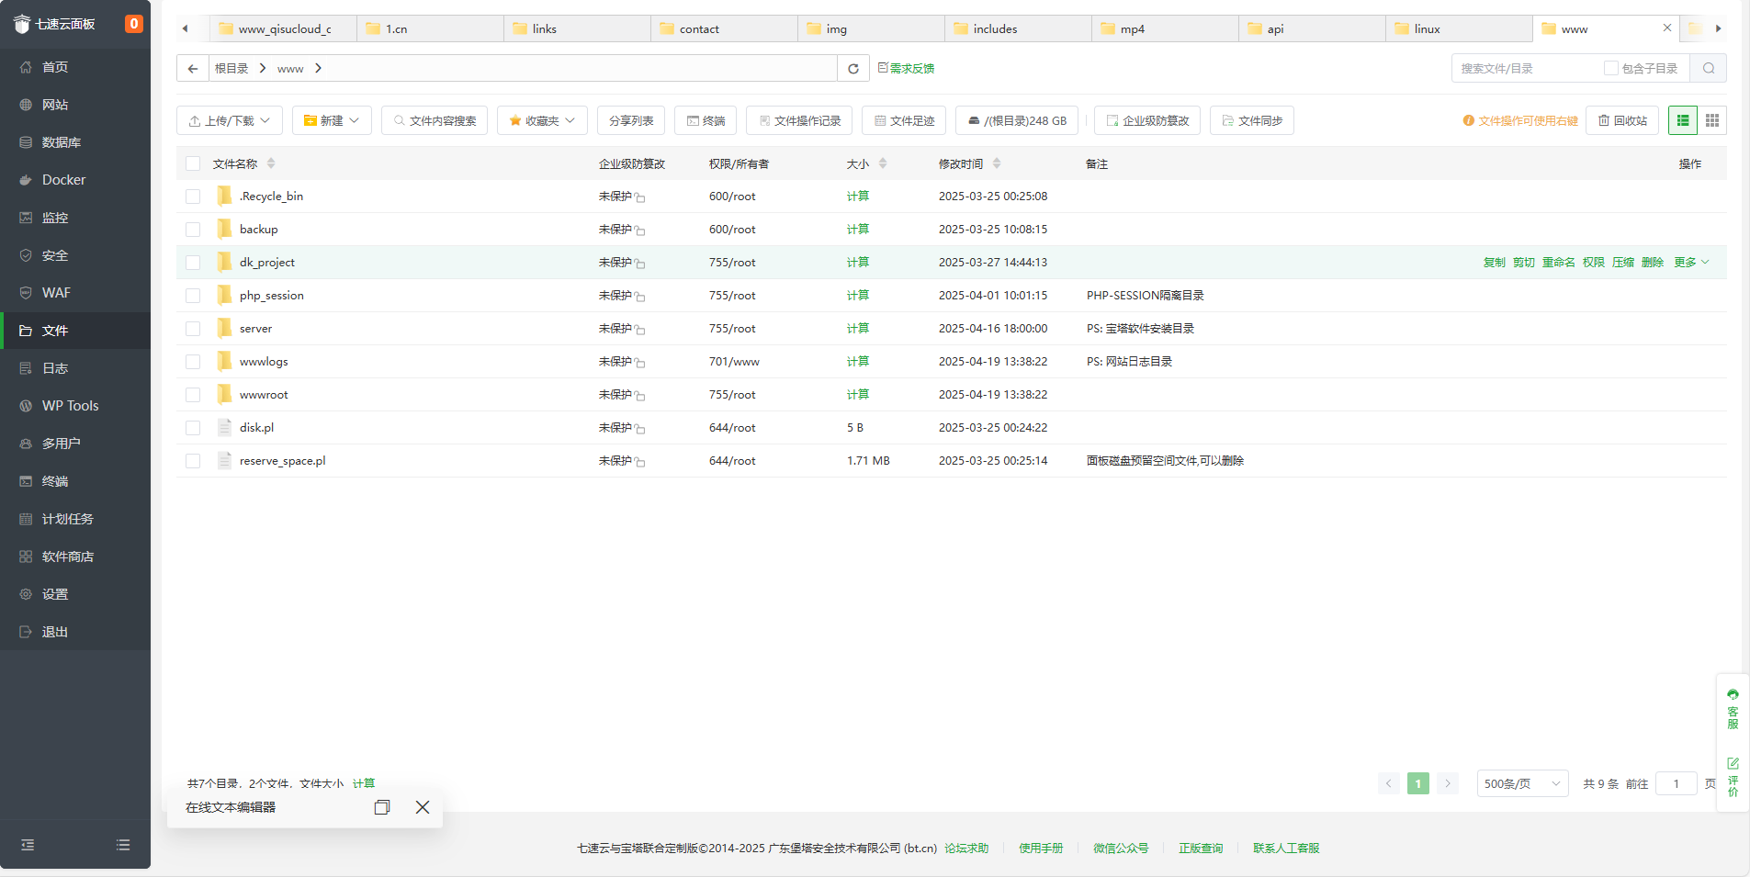This screenshot has height=877, width=1750.
Task: Click the notification badge showing 0
Action: click(134, 24)
